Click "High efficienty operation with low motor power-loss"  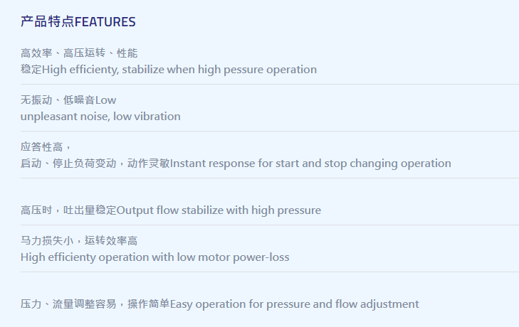tap(155, 257)
